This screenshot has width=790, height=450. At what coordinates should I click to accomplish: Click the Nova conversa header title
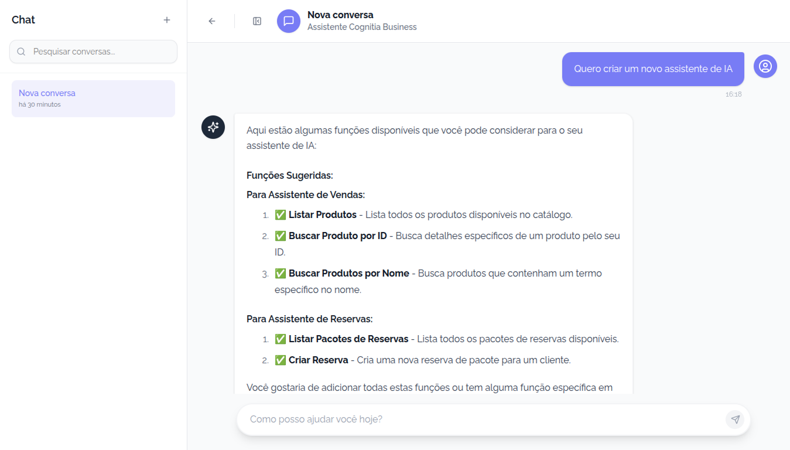tap(338, 15)
